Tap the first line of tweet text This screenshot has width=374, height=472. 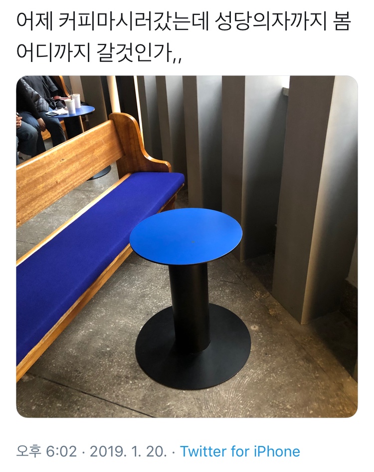(184, 22)
